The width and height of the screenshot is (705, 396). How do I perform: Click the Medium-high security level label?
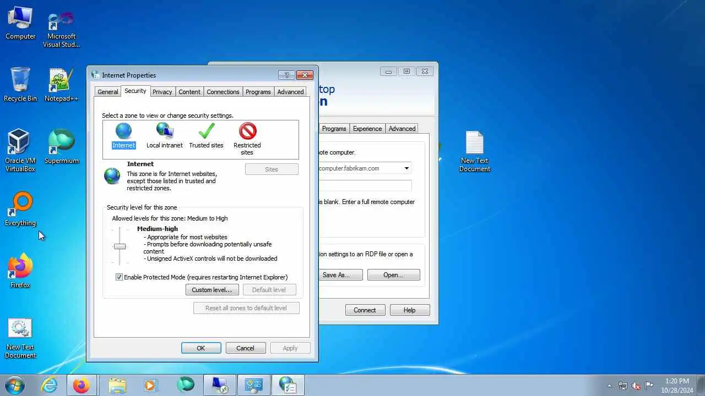click(x=158, y=229)
